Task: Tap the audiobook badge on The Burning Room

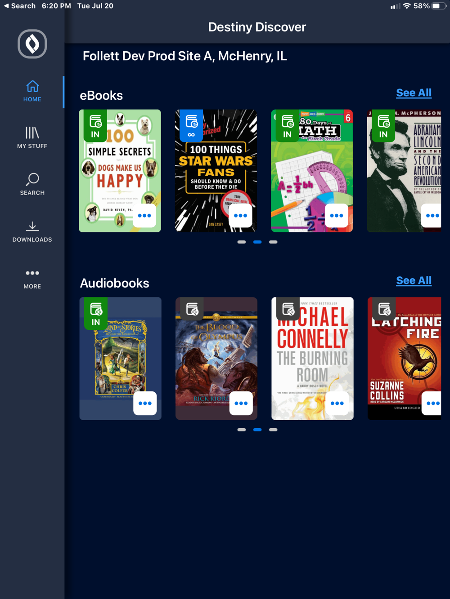Action: pyautogui.click(x=288, y=308)
